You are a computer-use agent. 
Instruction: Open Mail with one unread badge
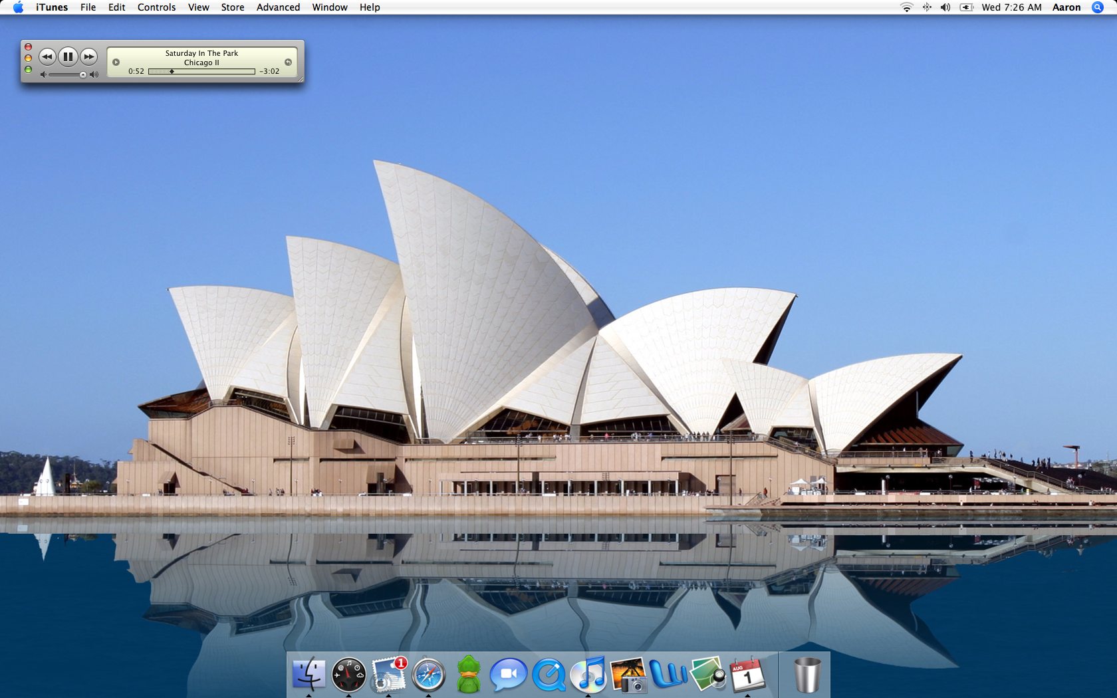[x=389, y=675]
